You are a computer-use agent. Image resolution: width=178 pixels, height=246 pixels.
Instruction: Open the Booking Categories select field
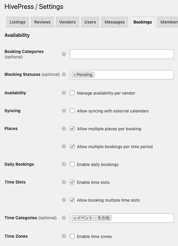click(x=122, y=54)
